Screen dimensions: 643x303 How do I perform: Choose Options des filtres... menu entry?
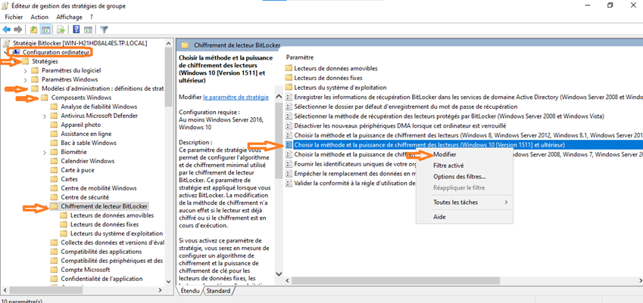point(459,177)
